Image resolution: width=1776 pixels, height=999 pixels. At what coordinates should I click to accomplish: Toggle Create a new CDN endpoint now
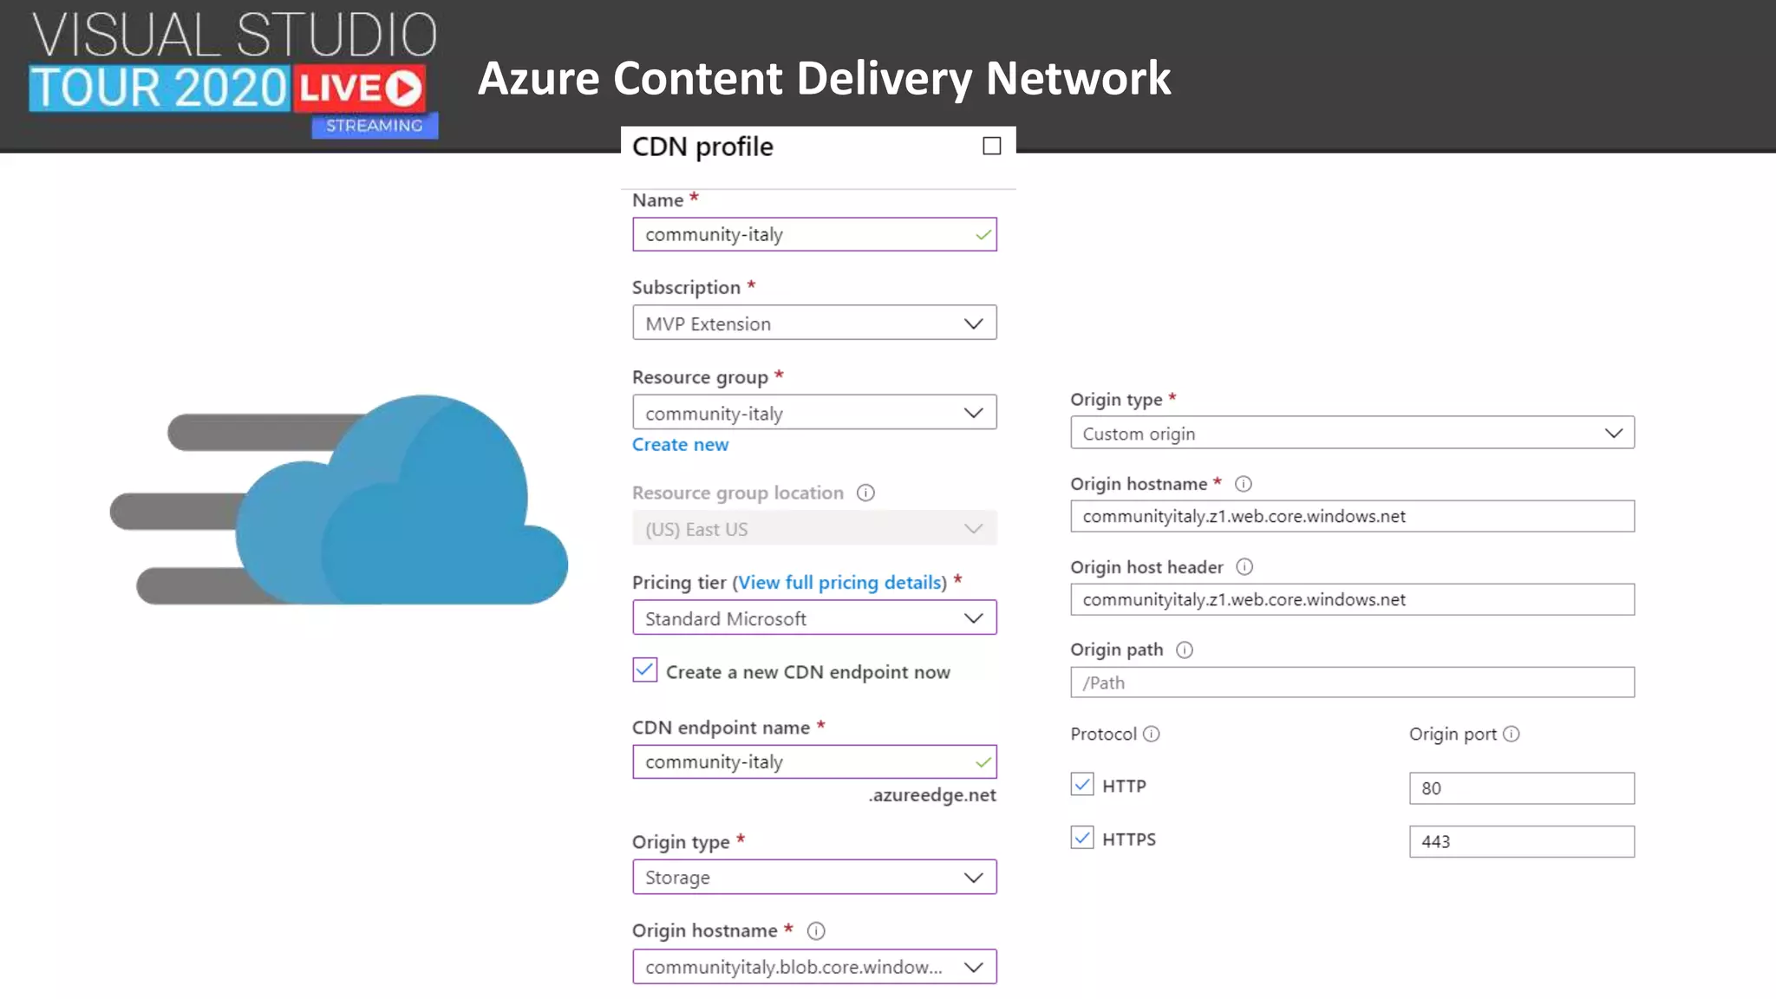(644, 670)
